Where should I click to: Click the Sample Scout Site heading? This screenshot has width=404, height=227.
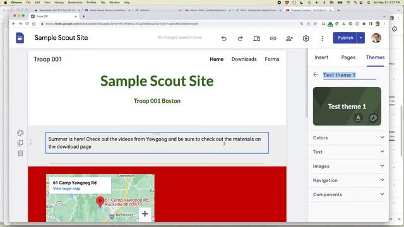coord(157,81)
